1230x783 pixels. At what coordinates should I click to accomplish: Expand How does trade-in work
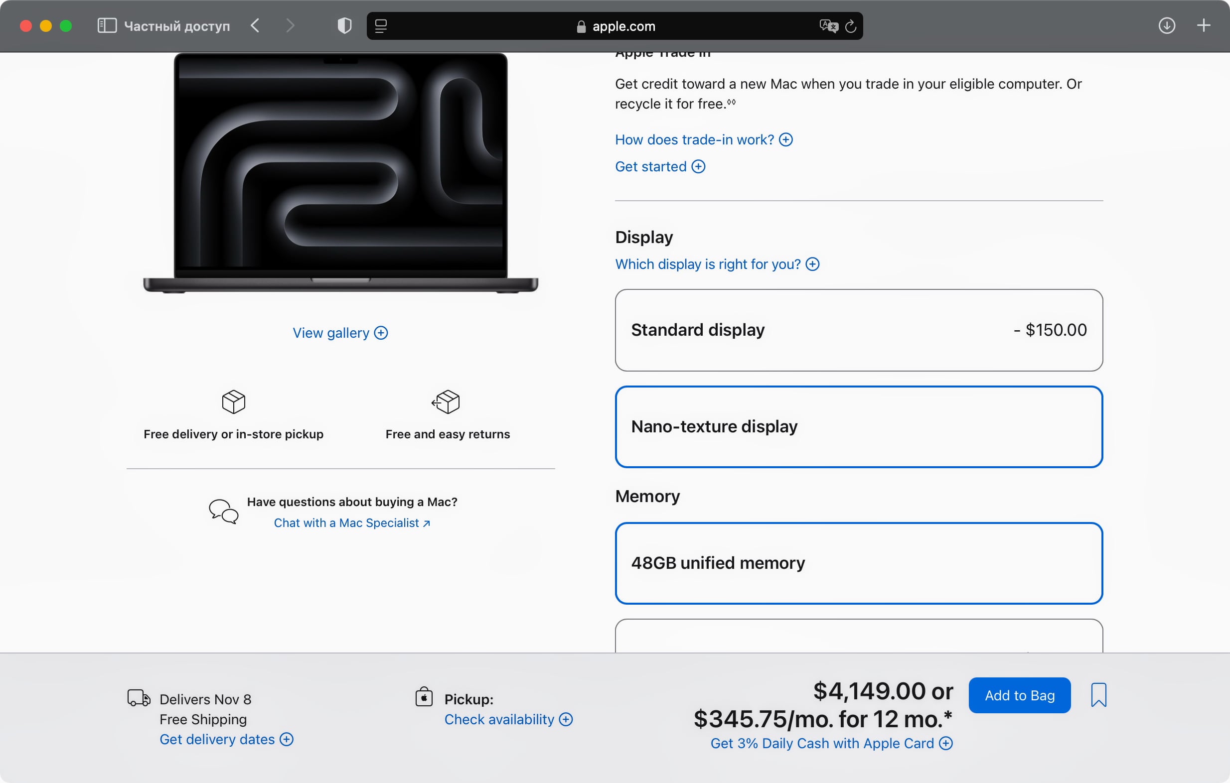703,139
